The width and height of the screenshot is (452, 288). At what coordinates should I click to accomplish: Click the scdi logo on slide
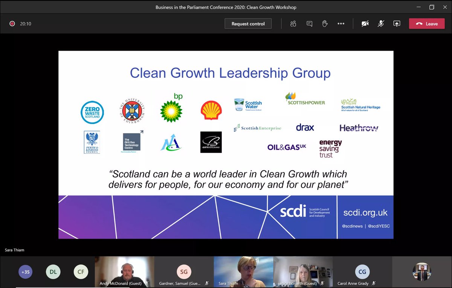[305, 212]
